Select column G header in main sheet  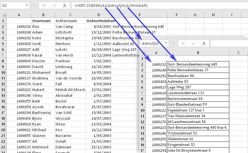pos(195,15)
